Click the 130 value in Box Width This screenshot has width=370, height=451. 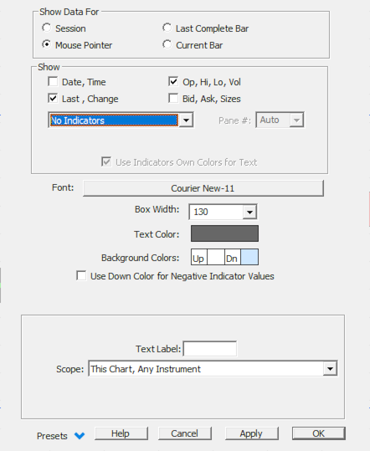tap(201, 212)
